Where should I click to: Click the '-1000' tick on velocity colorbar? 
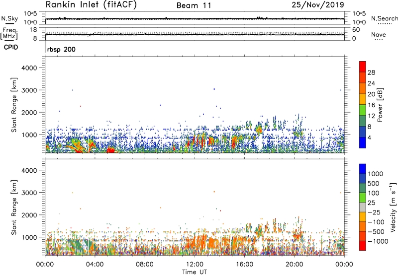click(x=378, y=241)
